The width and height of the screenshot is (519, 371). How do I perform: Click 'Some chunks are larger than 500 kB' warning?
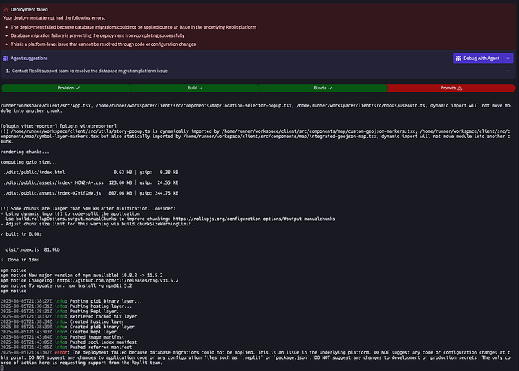[88, 209]
